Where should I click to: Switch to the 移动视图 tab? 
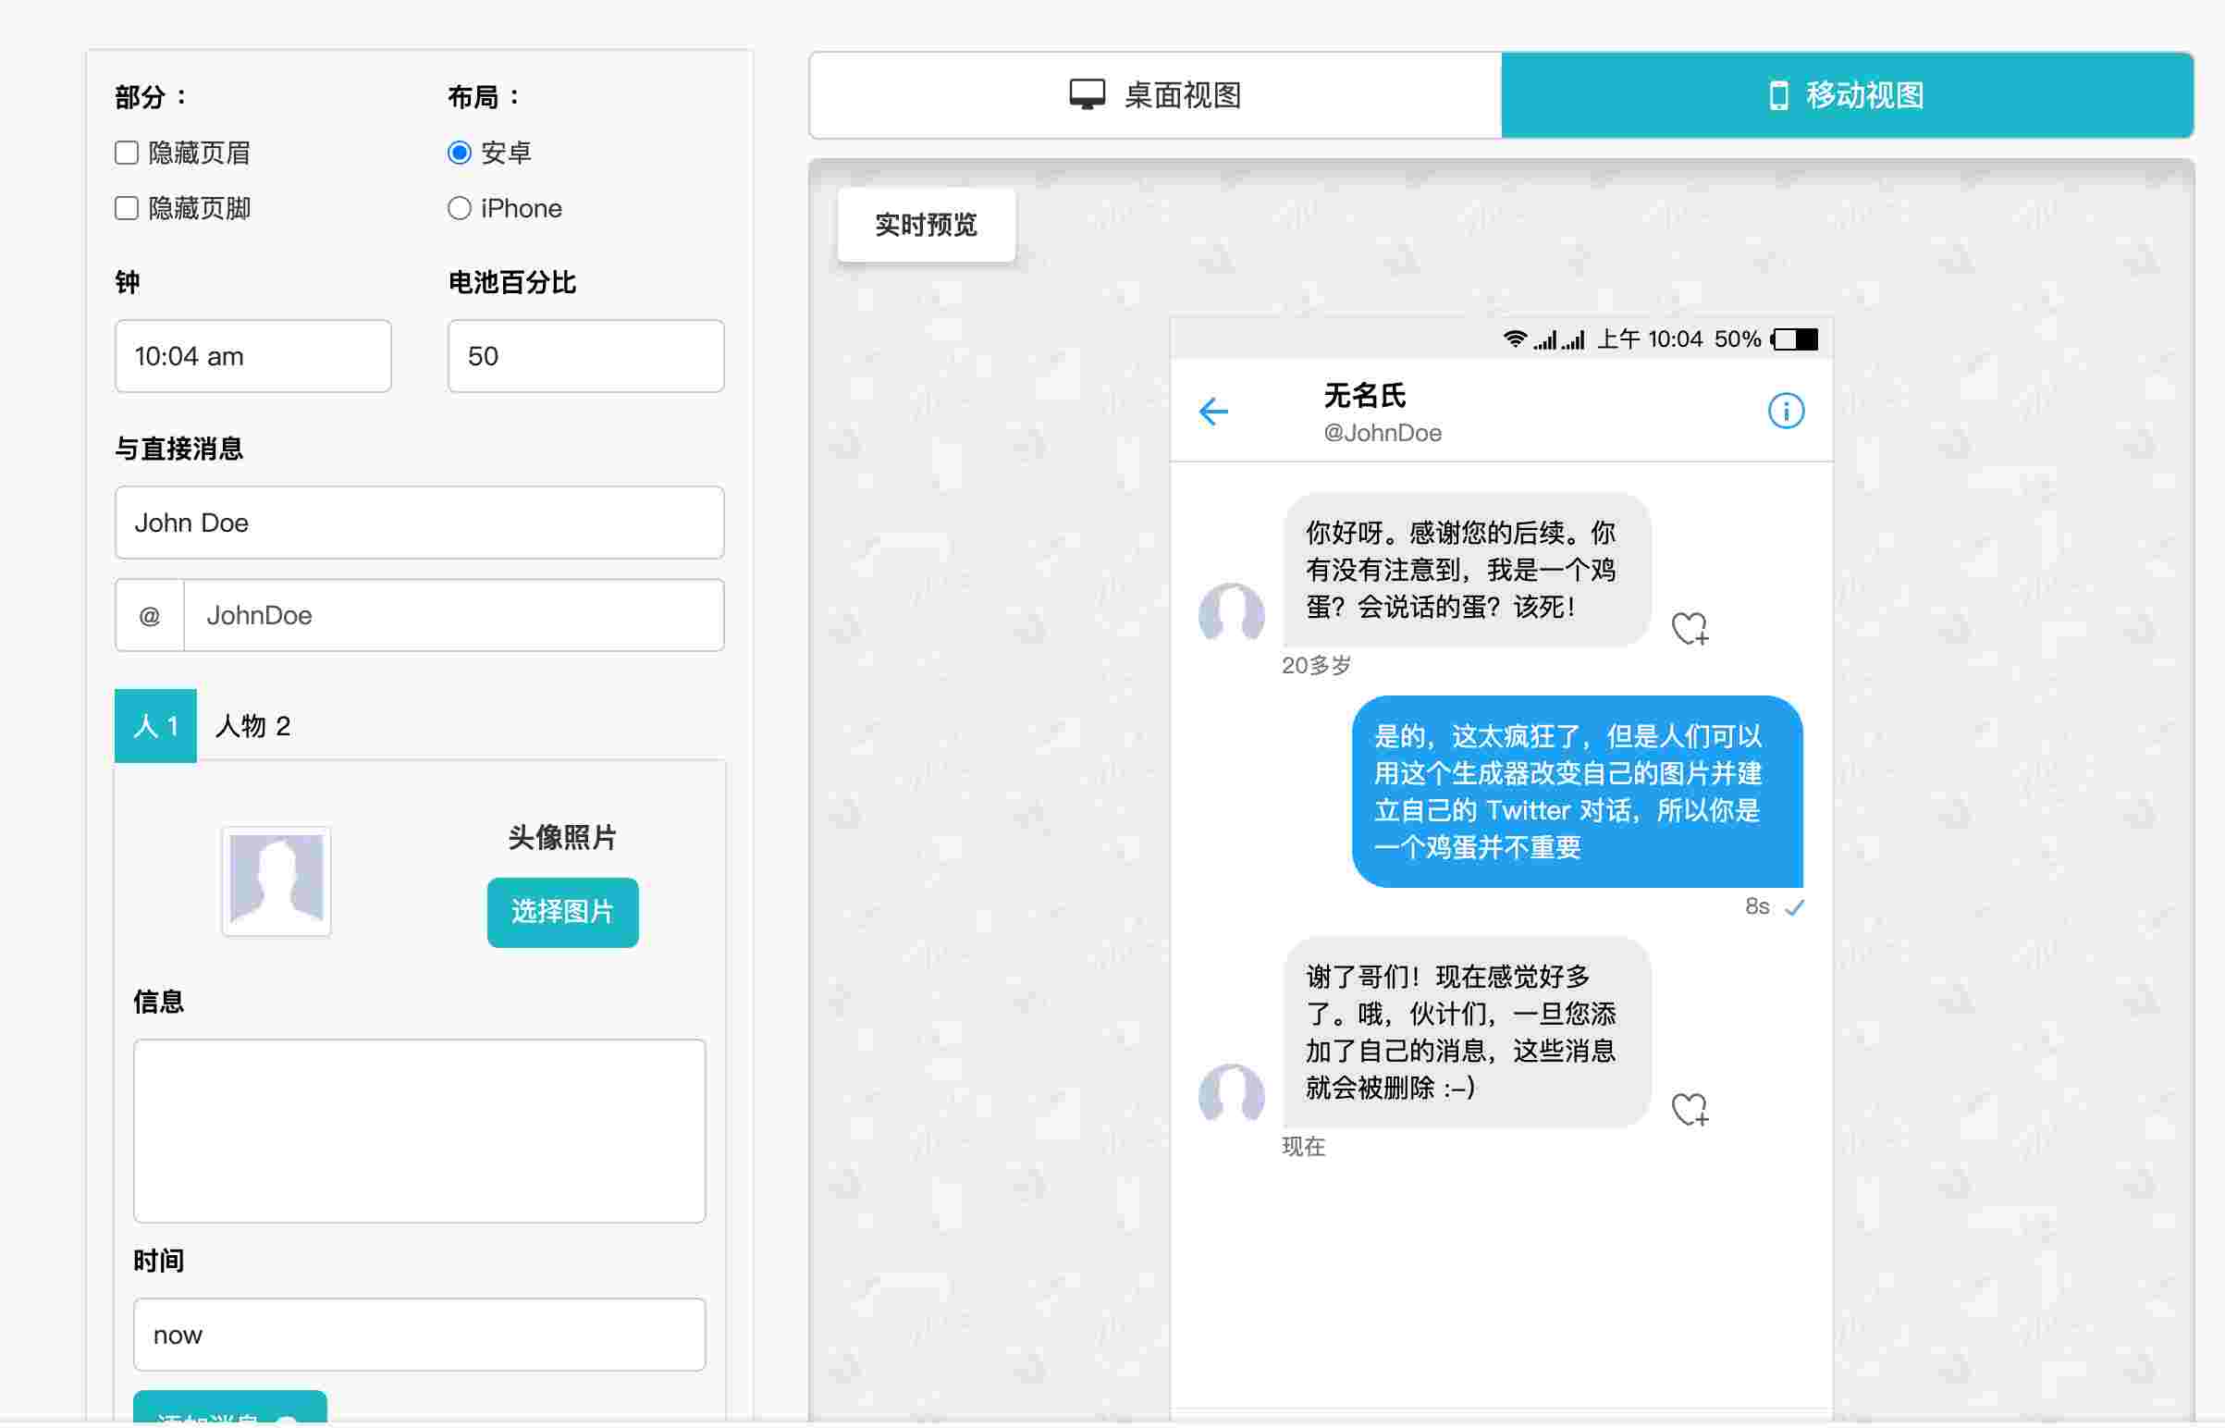pyautogui.click(x=1847, y=95)
